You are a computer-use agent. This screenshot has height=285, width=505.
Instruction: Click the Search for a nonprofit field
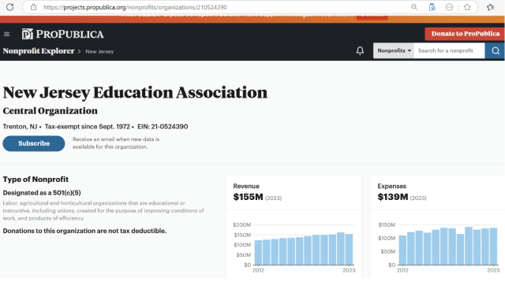click(x=449, y=50)
